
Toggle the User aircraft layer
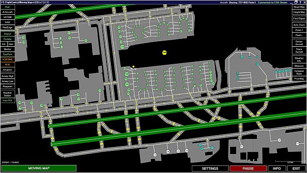8,7
